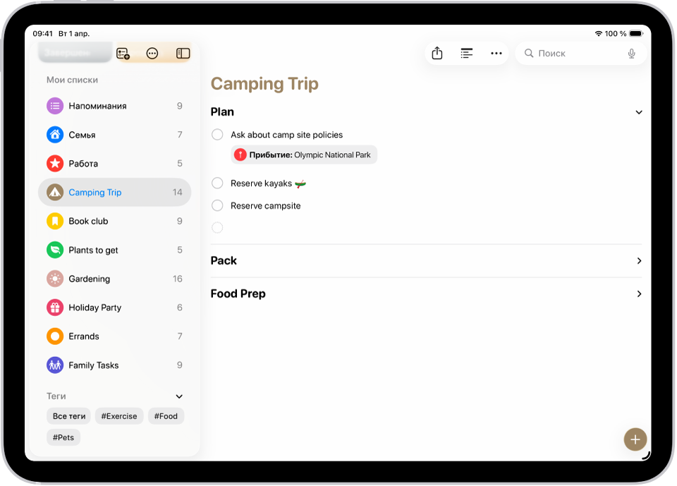Tap the 09:41 clock in status bar
The image size is (677, 486).
(43, 33)
